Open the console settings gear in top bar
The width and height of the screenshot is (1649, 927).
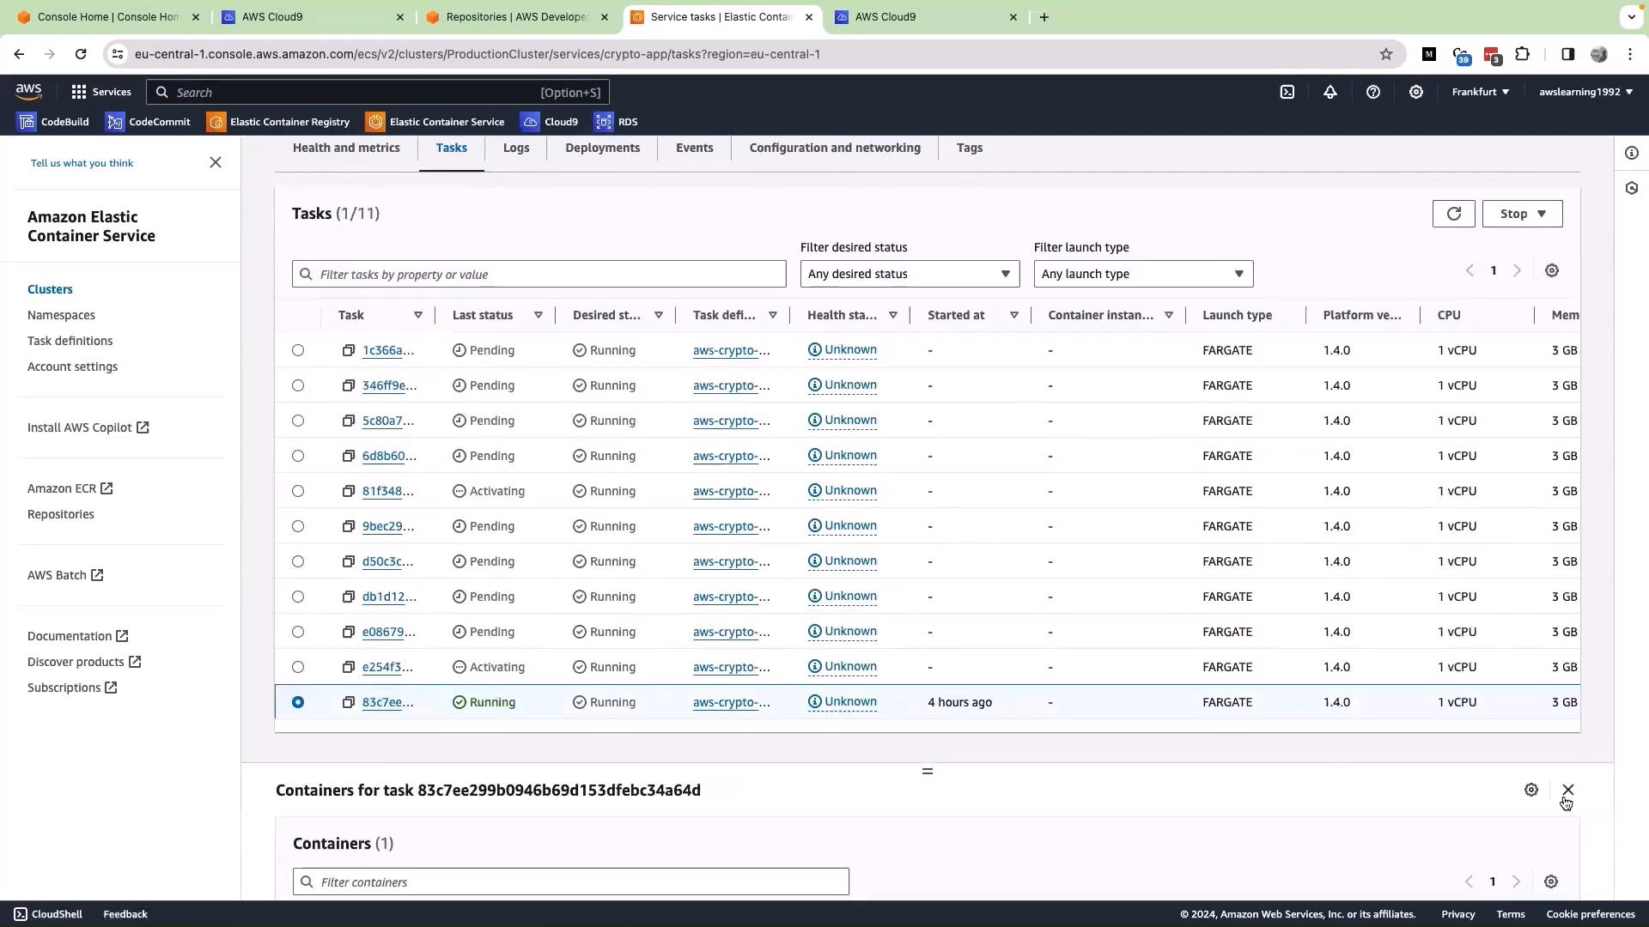click(x=1415, y=92)
